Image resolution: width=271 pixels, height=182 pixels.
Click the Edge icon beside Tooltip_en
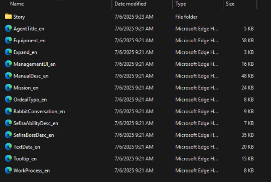[9, 158]
